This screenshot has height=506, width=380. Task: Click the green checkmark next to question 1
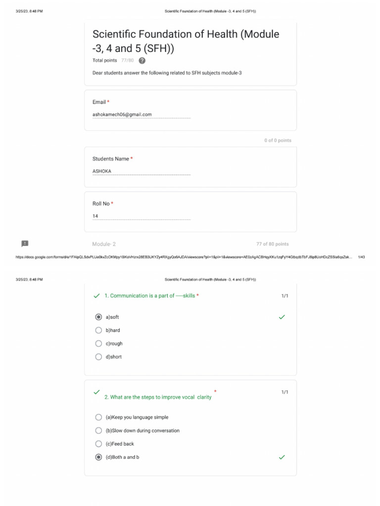point(96,296)
